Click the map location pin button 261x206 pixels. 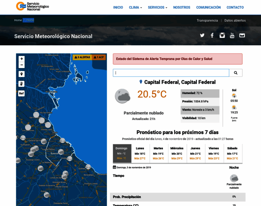pyautogui.click(x=22, y=74)
